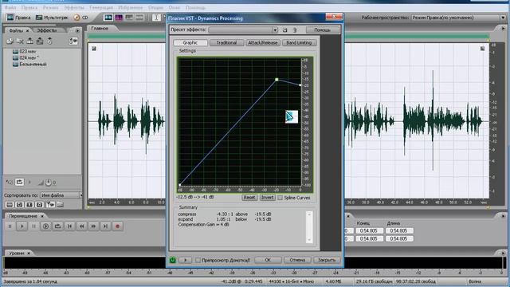Switch to Мультитрек view
Image resolution: width=510 pixels, height=287 pixels.
52,18
